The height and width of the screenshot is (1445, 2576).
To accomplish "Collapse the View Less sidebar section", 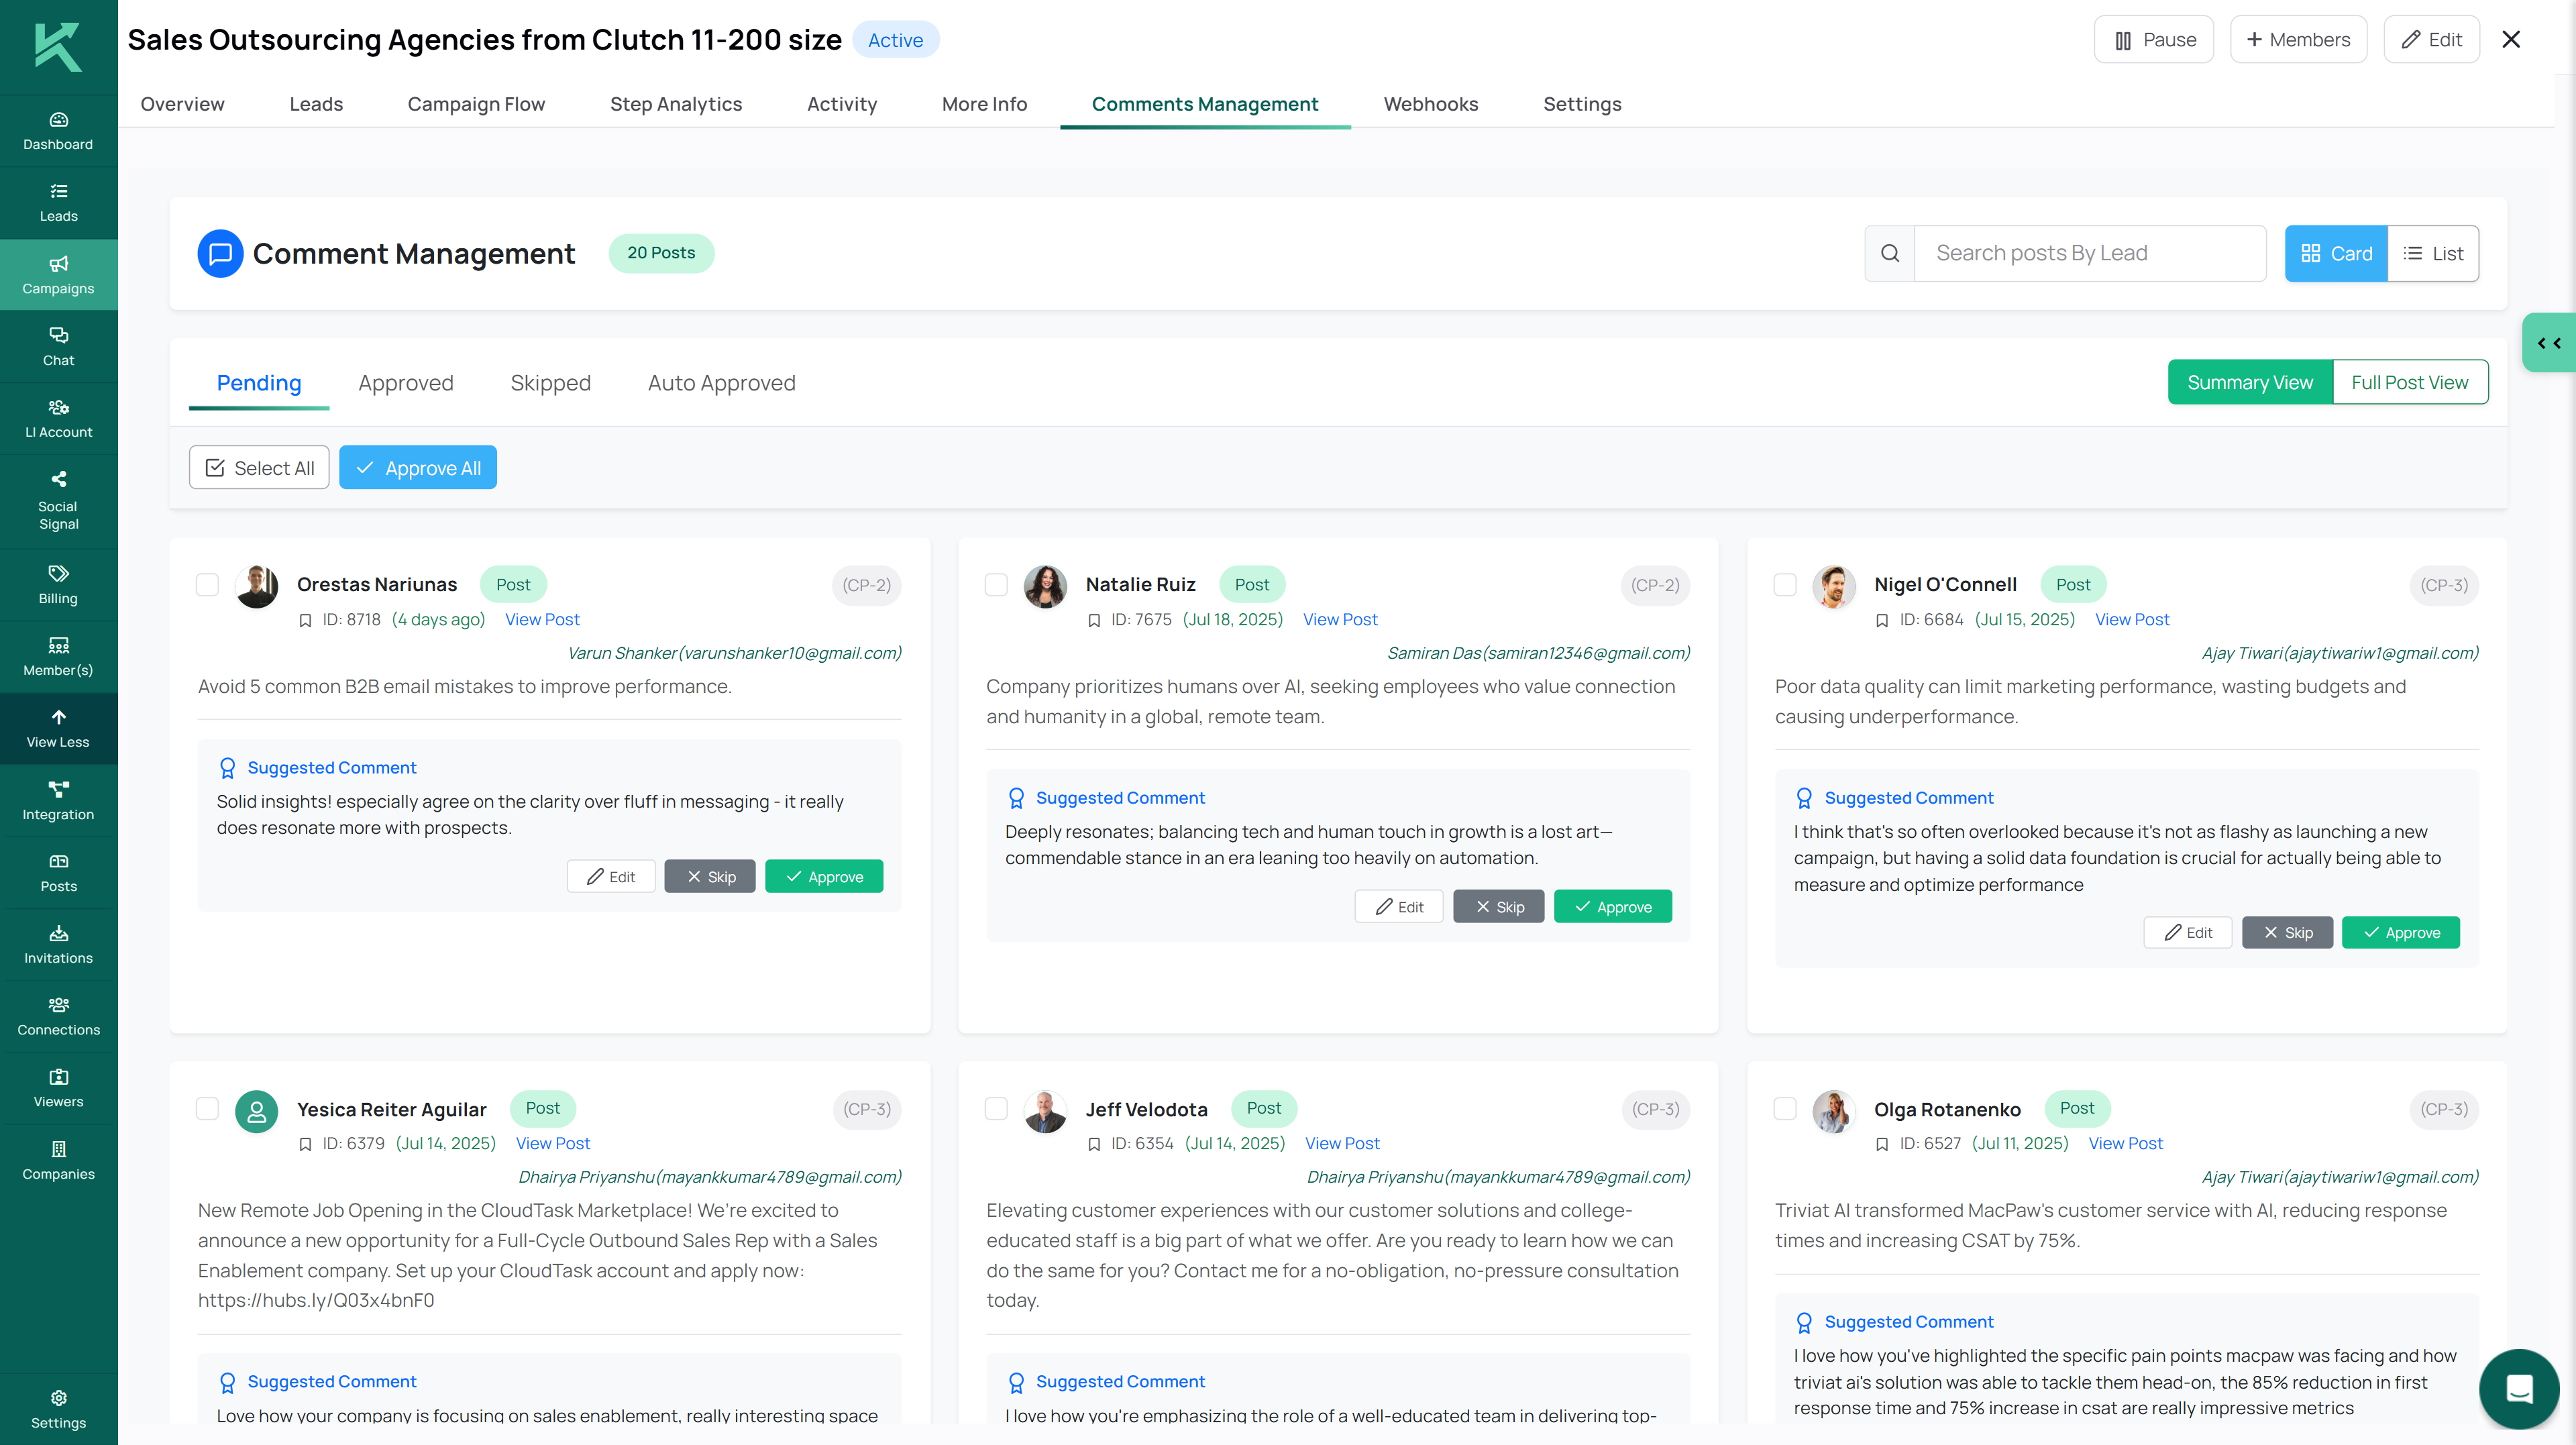I will point(58,728).
